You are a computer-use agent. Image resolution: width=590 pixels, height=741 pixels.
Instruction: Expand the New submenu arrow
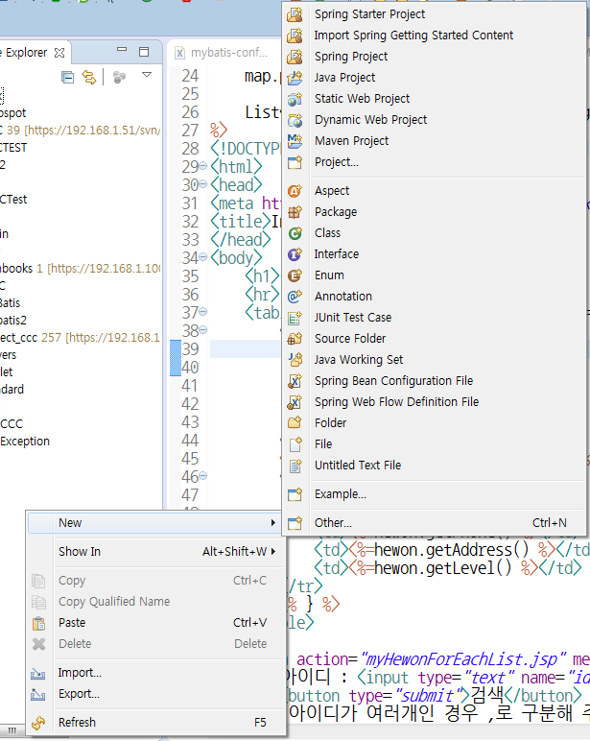click(273, 523)
